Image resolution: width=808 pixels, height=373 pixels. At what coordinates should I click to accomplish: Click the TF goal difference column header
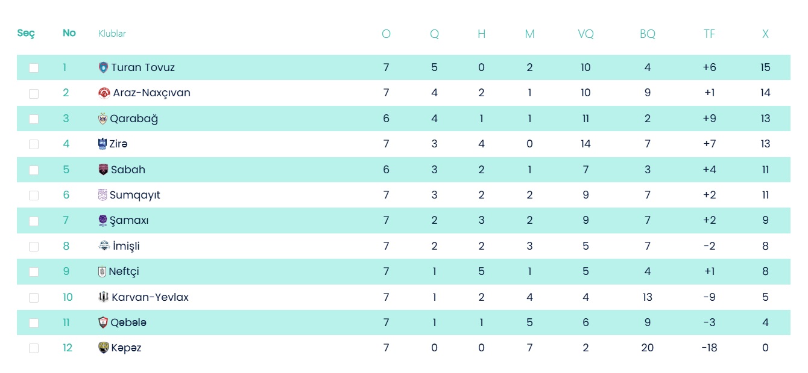click(709, 34)
